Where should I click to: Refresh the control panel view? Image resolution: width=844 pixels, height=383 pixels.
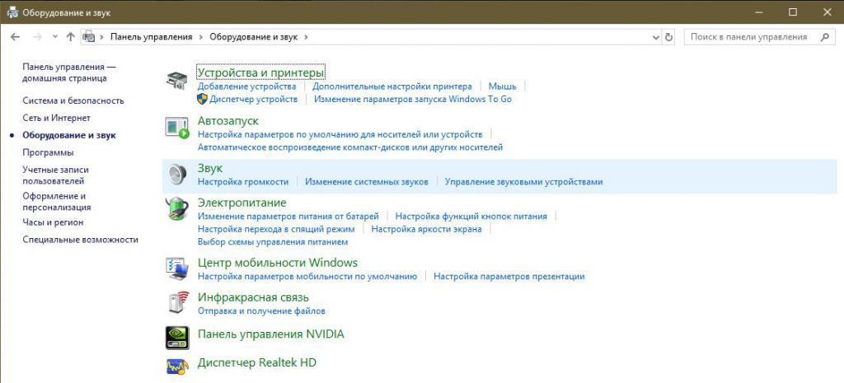(668, 37)
